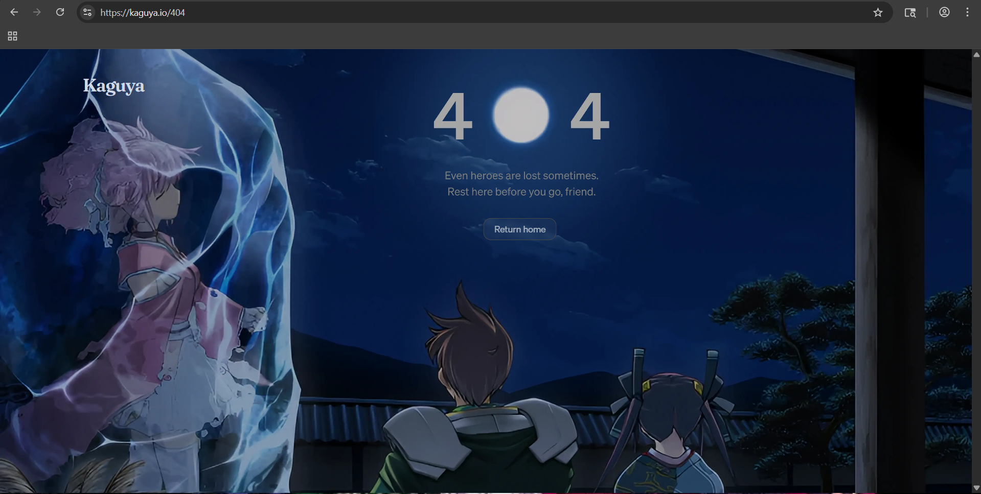Focus the address bar showing kaguya.io/404
Screen dimensions: 981x494
pyautogui.click(x=409, y=12)
